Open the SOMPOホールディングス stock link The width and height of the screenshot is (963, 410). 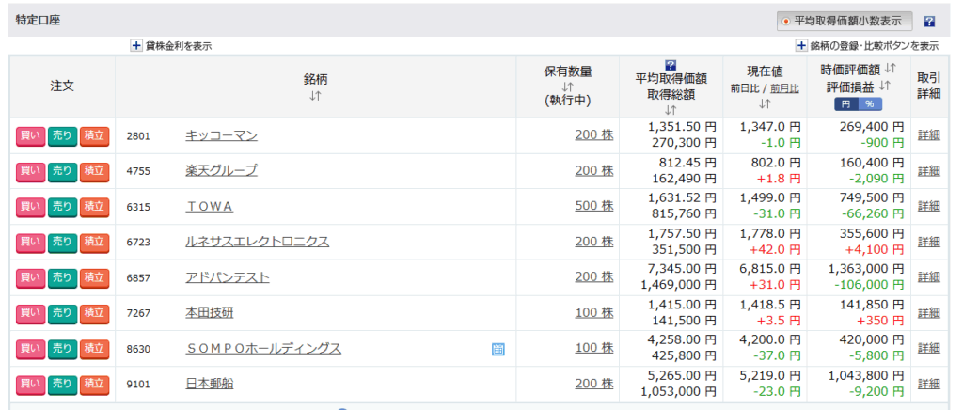click(x=263, y=349)
